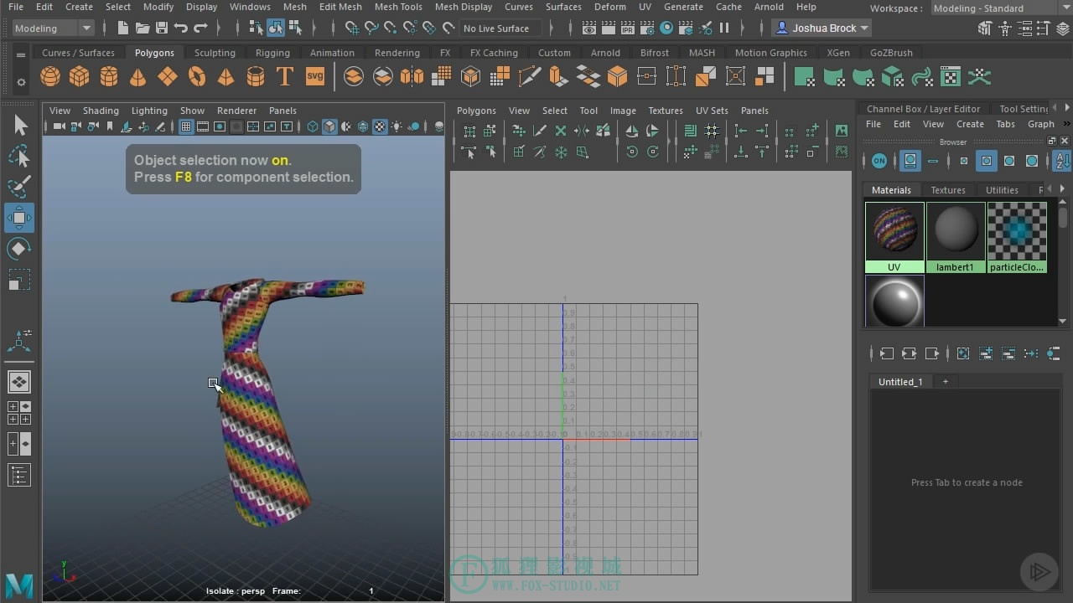This screenshot has width=1073, height=603.
Task: Open the Joshua Brock account dropdown
Action: pyautogui.click(x=822, y=28)
